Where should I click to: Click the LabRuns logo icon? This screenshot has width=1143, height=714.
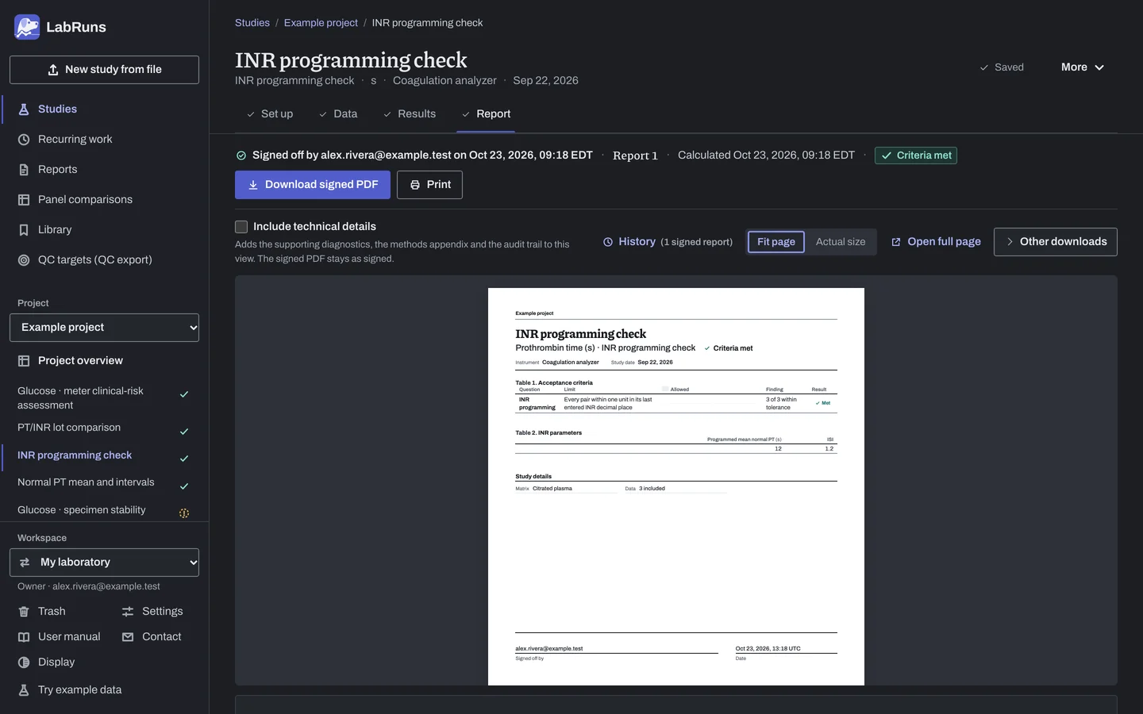27,27
